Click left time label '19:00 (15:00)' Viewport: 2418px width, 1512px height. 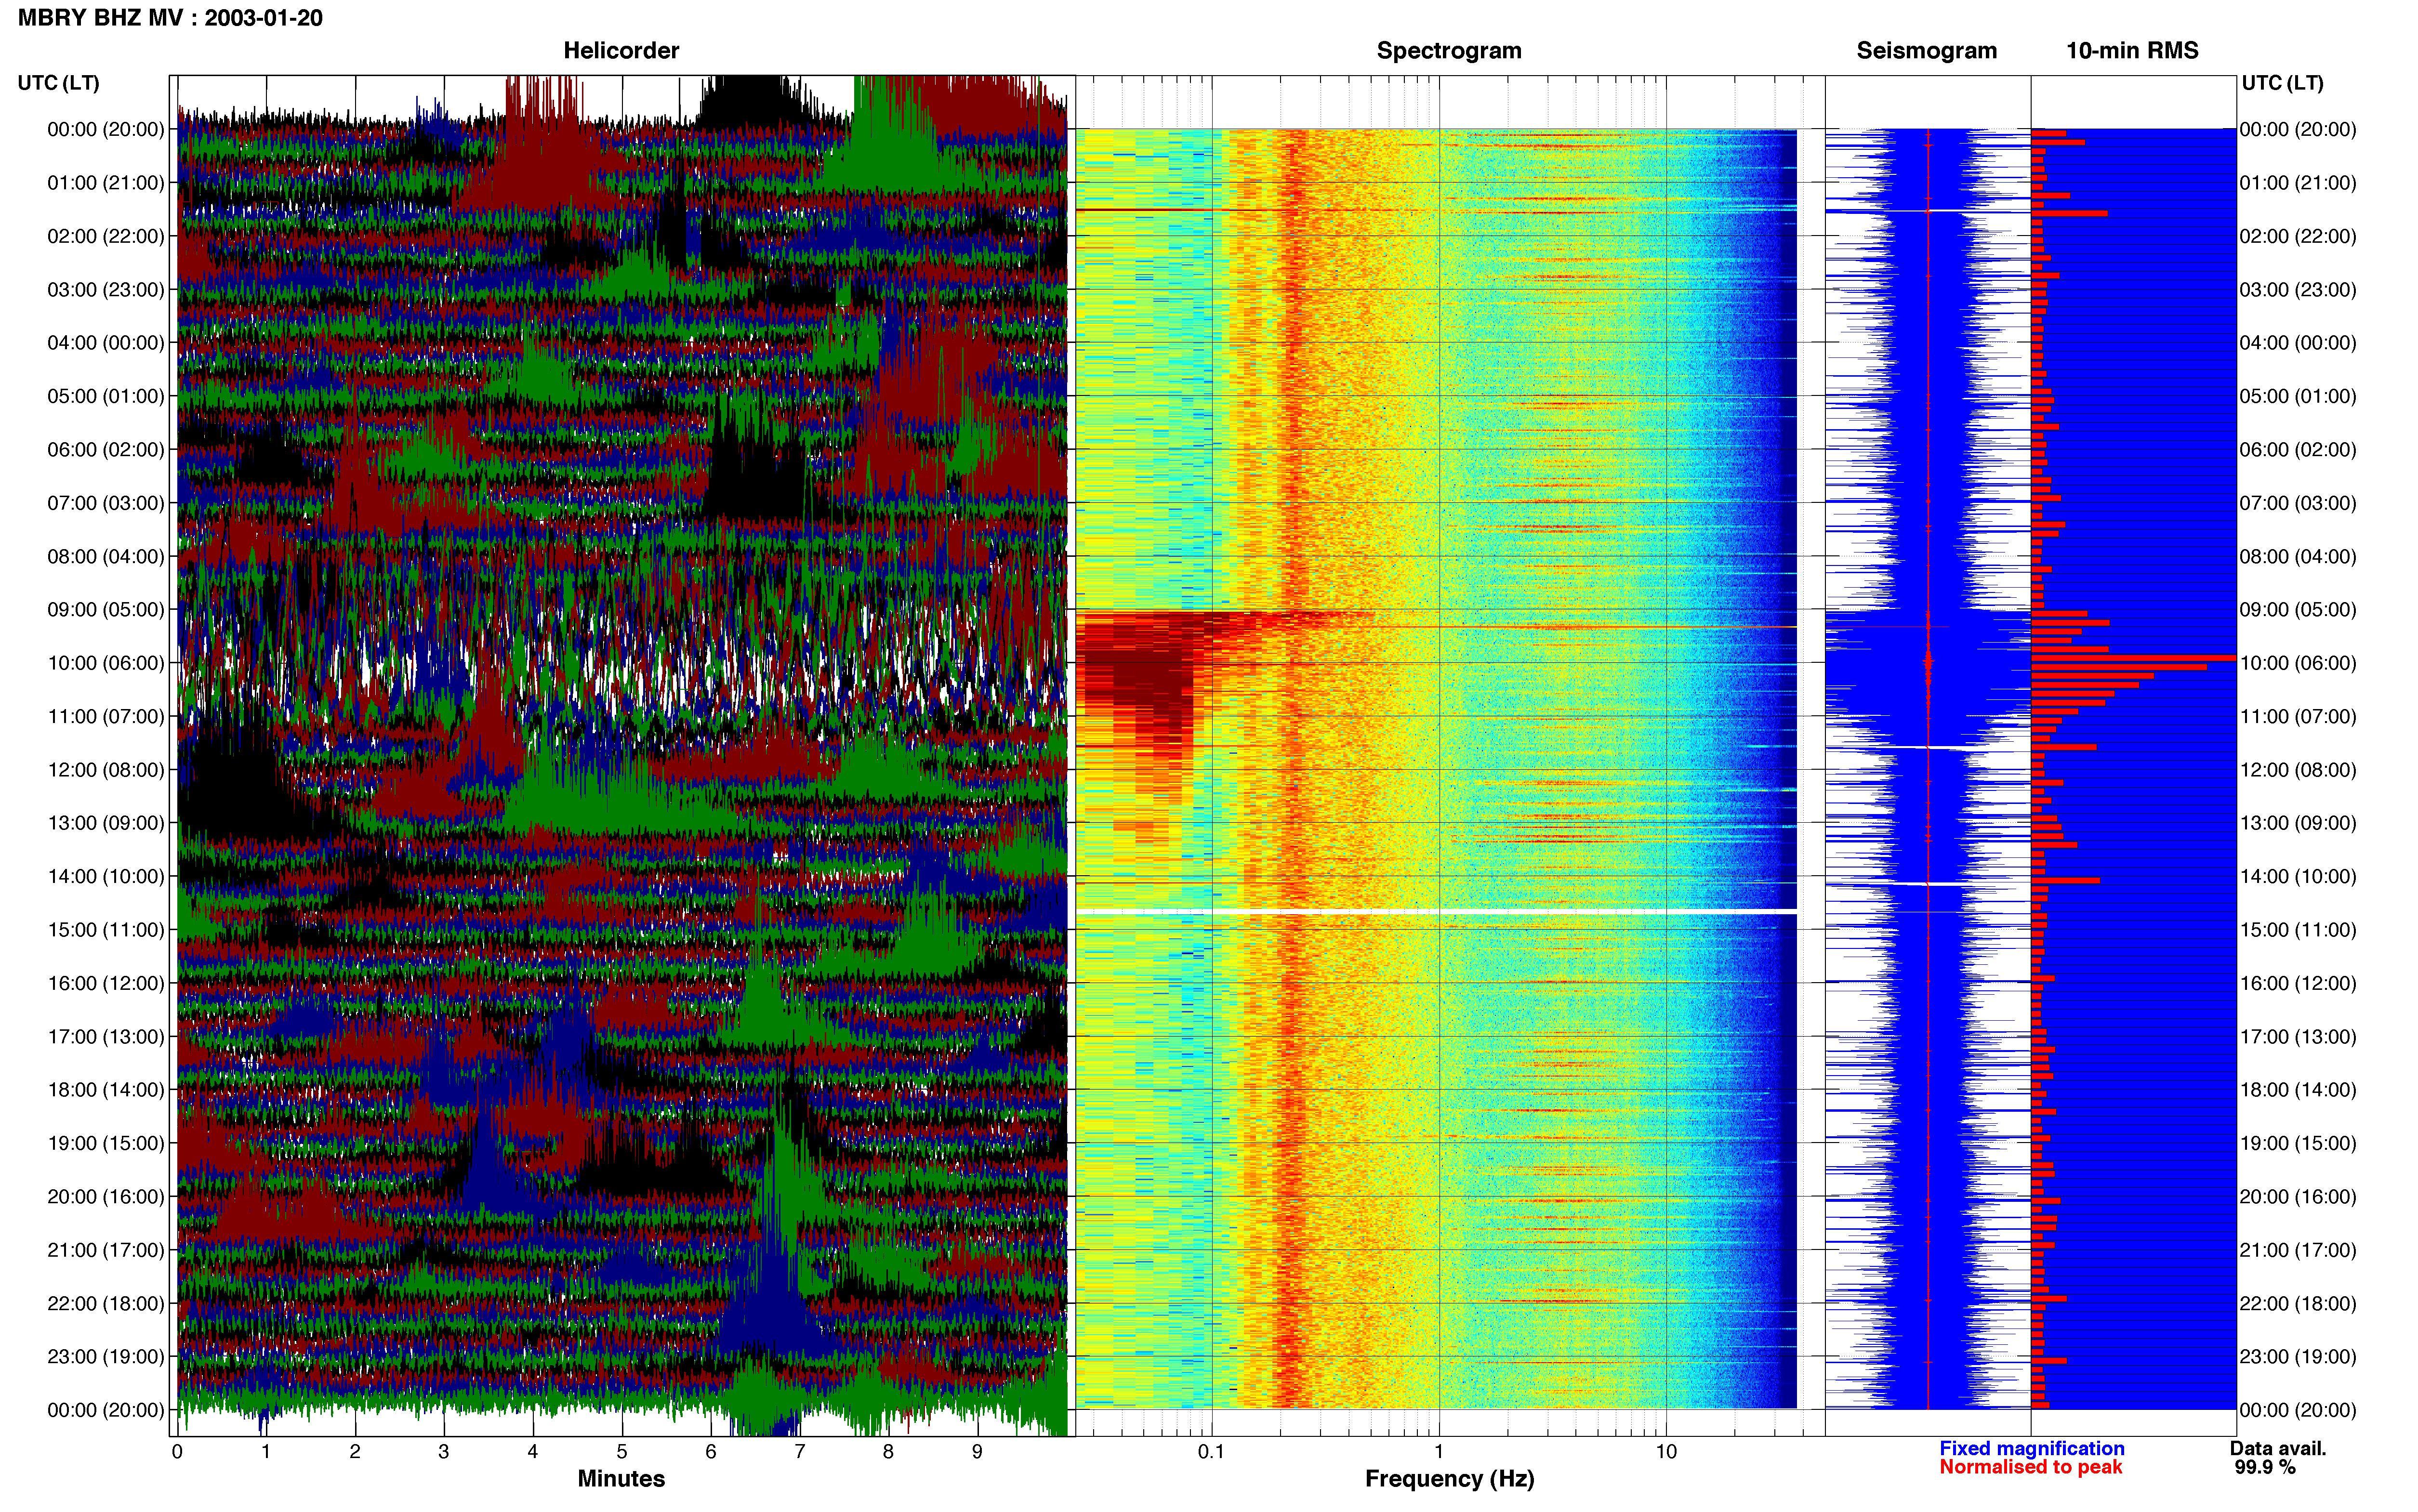(106, 1143)
